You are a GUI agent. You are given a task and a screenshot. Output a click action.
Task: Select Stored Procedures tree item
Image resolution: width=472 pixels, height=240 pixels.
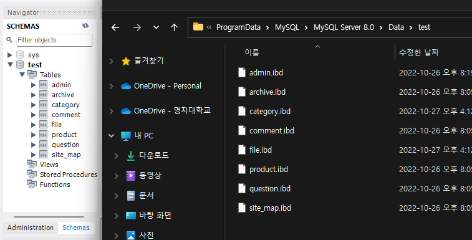point(69,175)
